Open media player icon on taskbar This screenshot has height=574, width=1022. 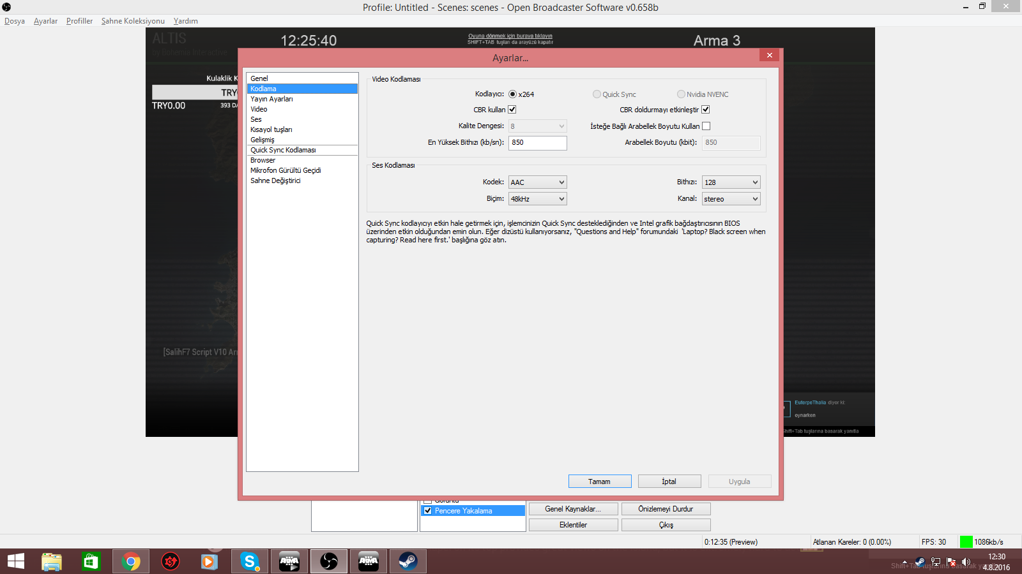tap(209, 561)
